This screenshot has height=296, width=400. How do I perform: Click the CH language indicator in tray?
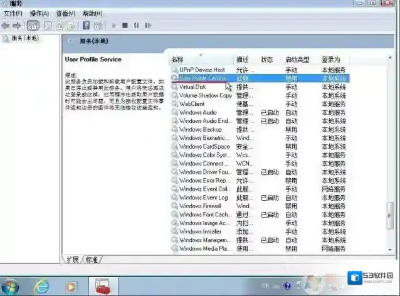[x=265, y=286]
